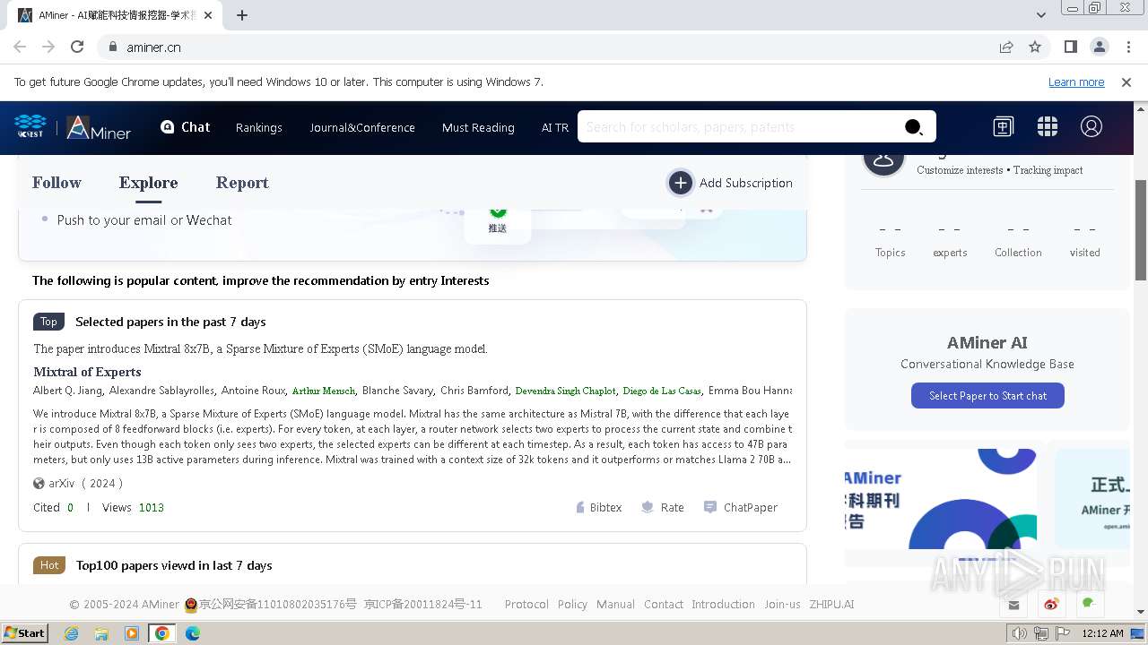Open the Rankings menu item
1148x645 pixels.
259,127
